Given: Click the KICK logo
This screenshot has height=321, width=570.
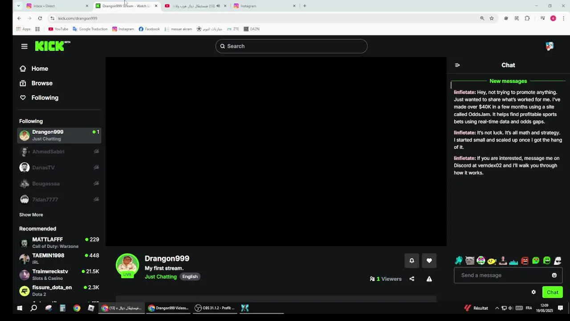Looking at the screenshot, I should [x=53, y=46].
